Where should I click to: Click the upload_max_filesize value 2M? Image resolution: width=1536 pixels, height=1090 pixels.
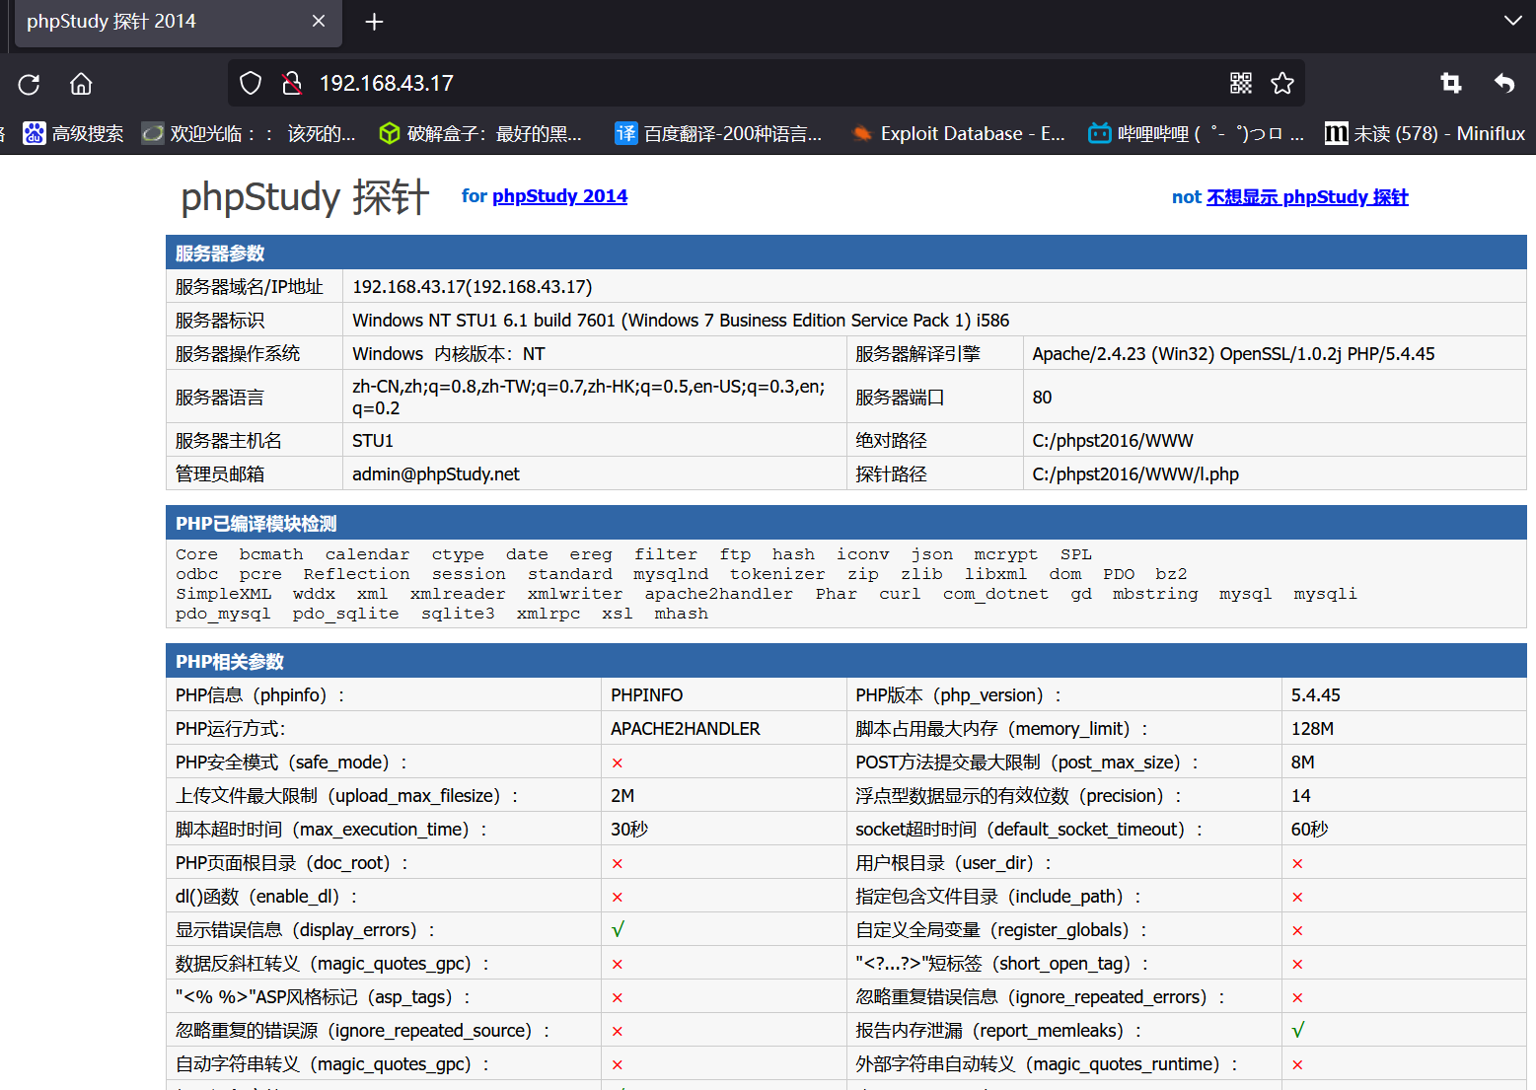click(x=622, y=796)
